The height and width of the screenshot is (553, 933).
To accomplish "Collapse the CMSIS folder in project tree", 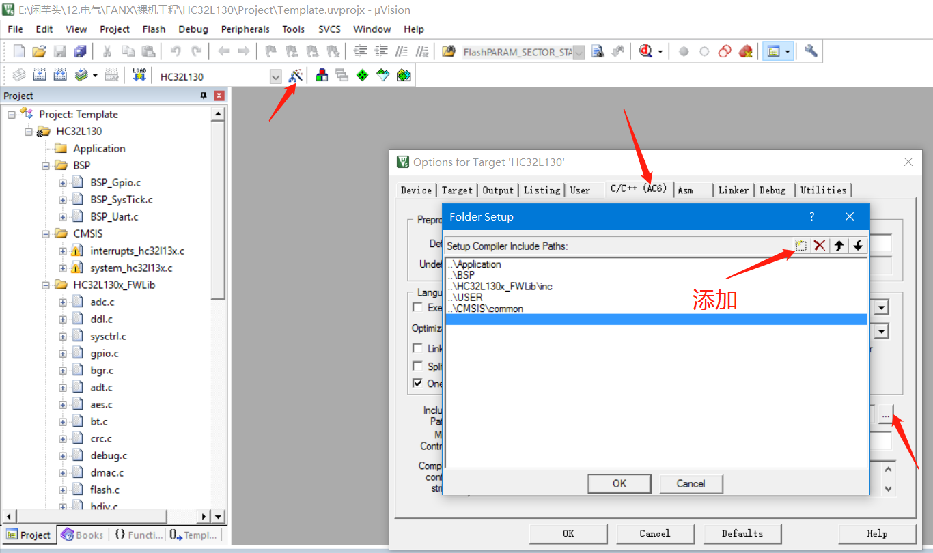I will coord(46,233).
